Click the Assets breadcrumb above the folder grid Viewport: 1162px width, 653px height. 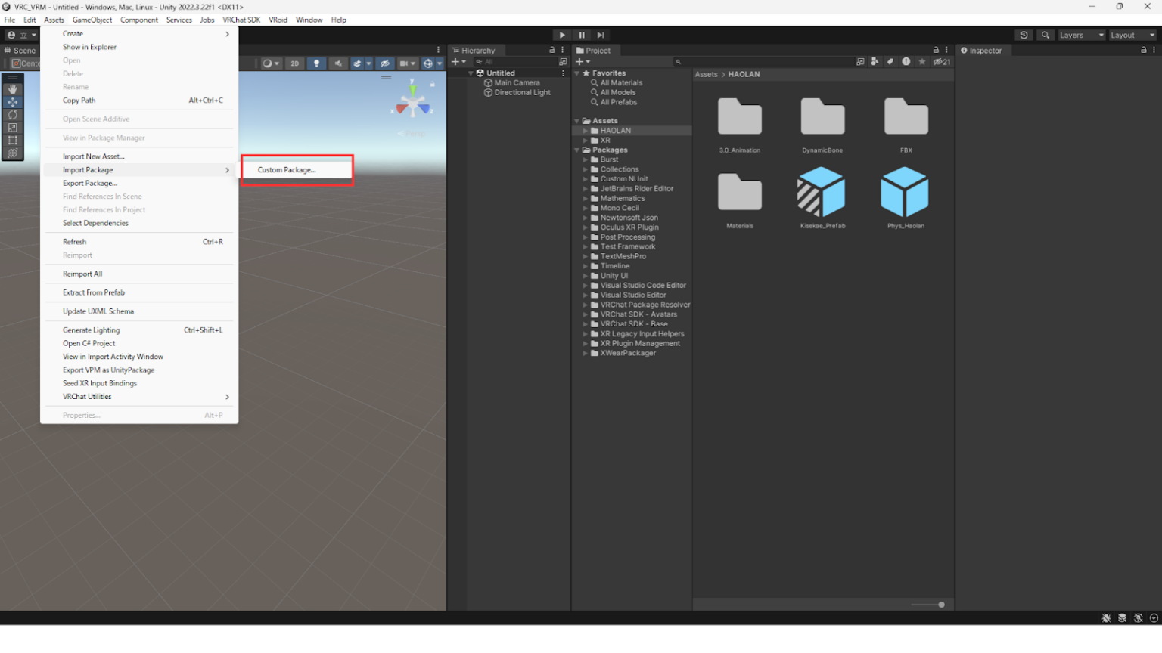(706, 74)
